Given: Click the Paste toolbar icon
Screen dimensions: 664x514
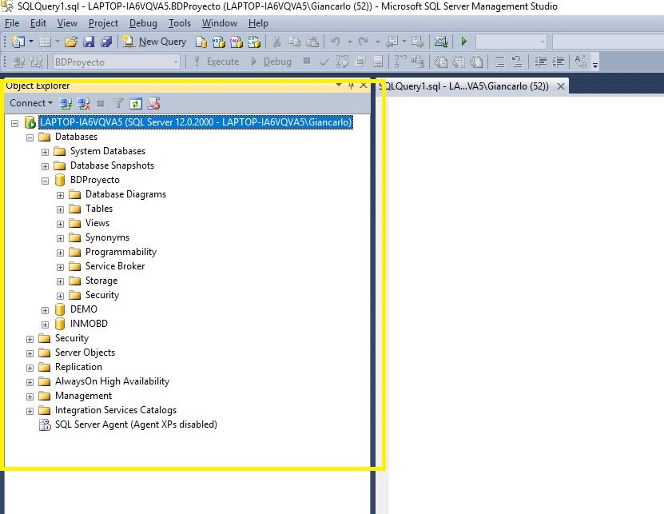Looking at the screenshot, I should pos(312,42).
